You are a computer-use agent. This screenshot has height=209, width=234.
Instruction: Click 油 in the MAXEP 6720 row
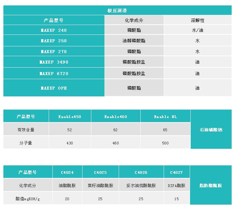tap(197, 73)
